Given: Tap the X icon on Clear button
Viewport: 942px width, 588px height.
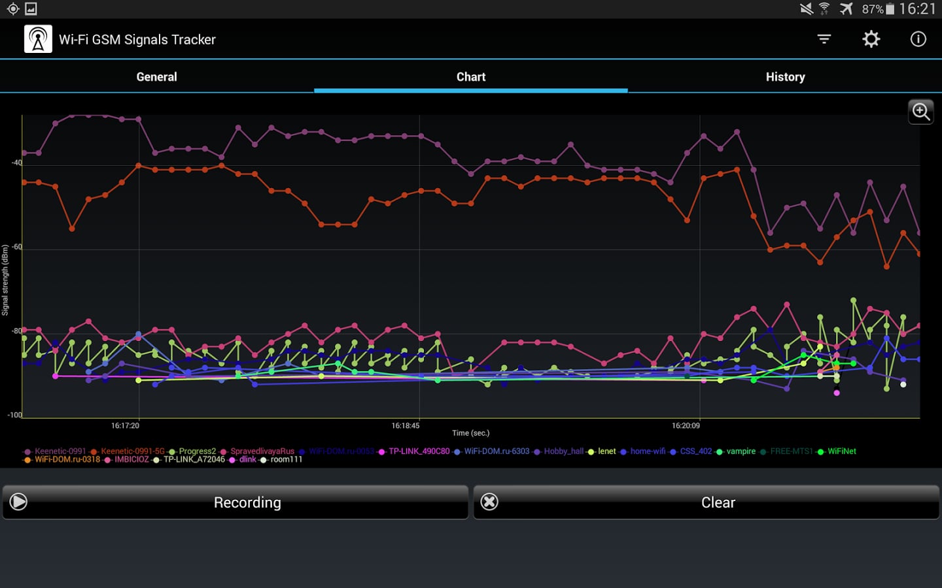Looking at the screenshot, I should tap(489, 502).
